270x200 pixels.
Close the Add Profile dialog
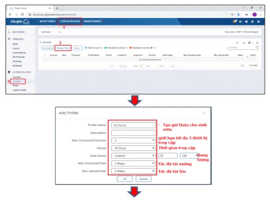[x=203, y=113]
